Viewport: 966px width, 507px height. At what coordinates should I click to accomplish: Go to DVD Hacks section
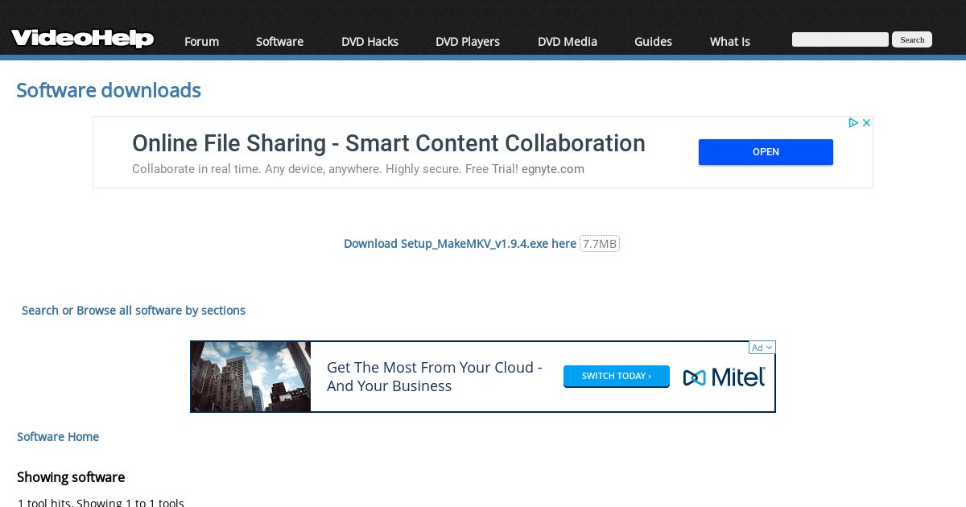point(369,42)
